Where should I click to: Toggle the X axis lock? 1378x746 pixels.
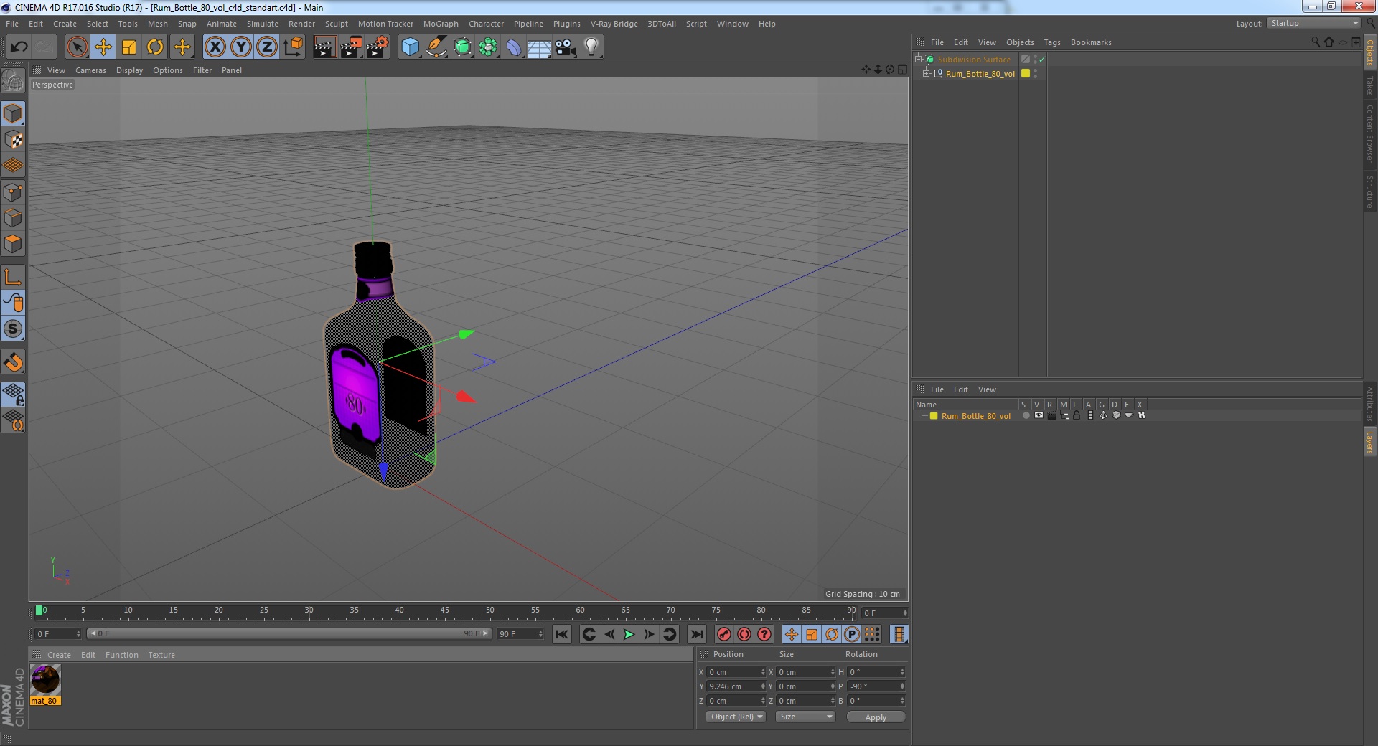215,47
